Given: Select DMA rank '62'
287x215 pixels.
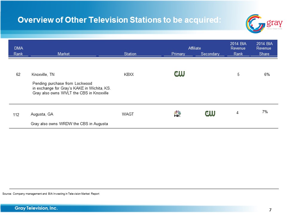Looking at the screenshot, I should coord(18,74).
